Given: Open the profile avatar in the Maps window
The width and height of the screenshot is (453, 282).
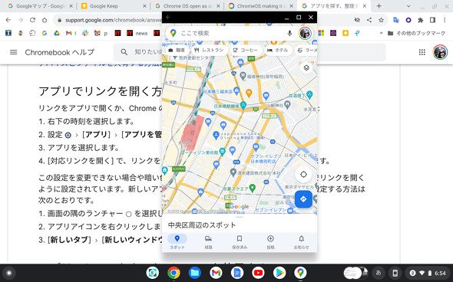Looking at the screenshot, I should (x=305, y=33).
